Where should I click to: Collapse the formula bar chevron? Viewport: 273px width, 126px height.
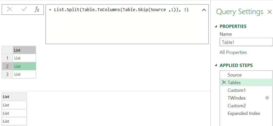(x=204, y=10)
